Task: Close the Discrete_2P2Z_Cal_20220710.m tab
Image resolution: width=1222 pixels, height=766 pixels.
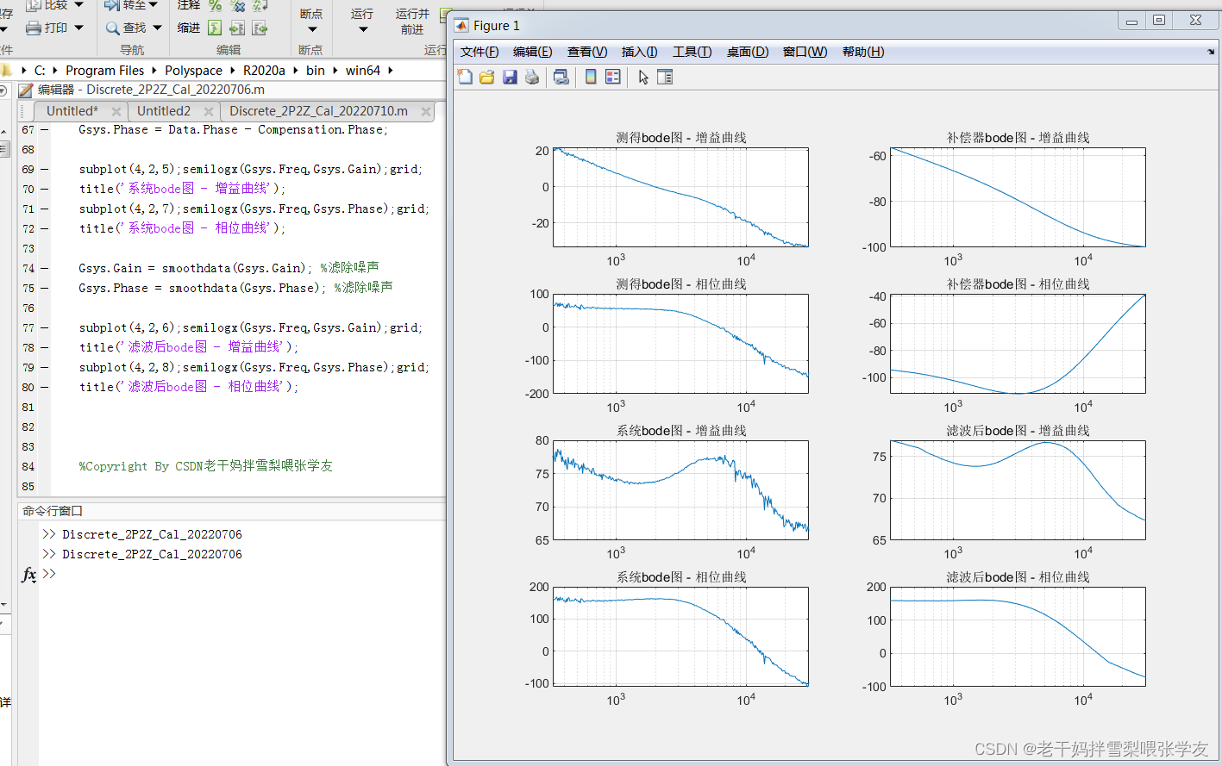Action: 426,111
